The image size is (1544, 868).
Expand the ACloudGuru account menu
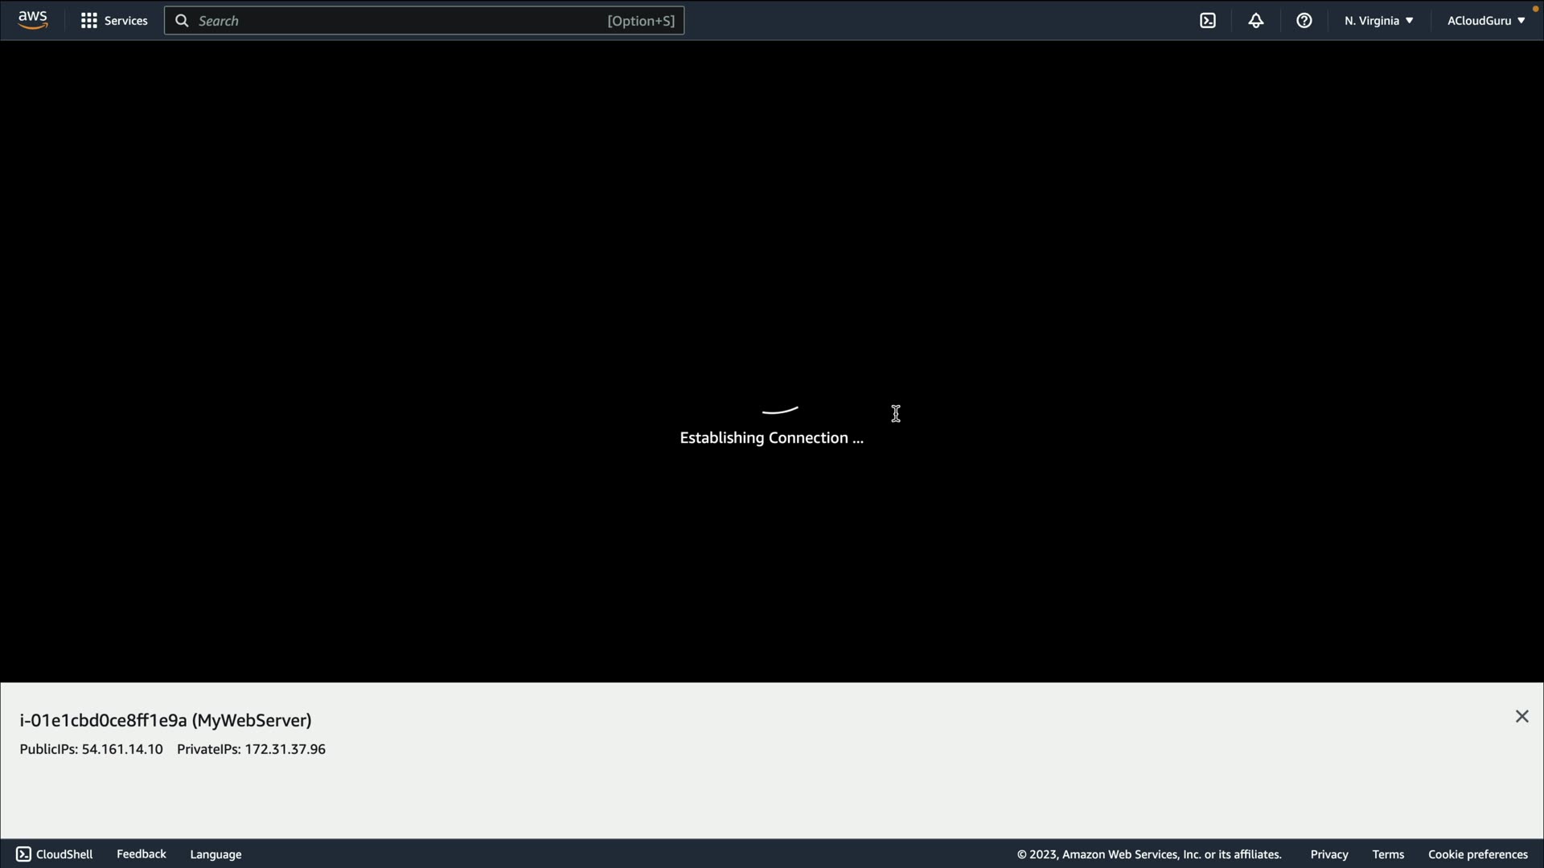pyautogui.click(x=1485, y=21)
